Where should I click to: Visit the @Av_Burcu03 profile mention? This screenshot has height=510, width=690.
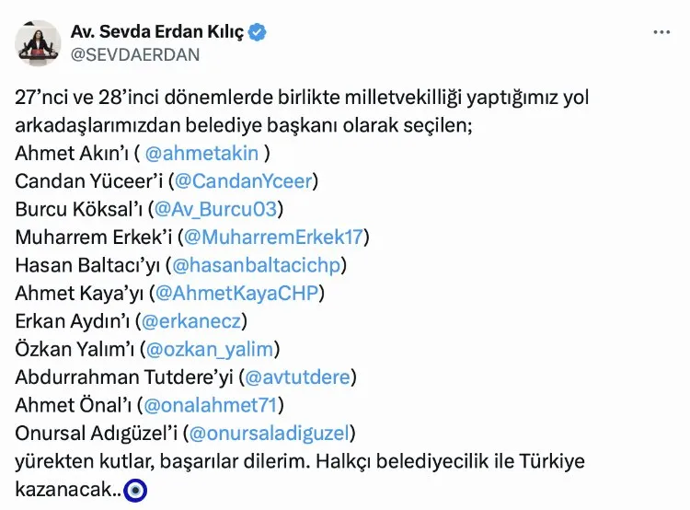tap(214, 209)
